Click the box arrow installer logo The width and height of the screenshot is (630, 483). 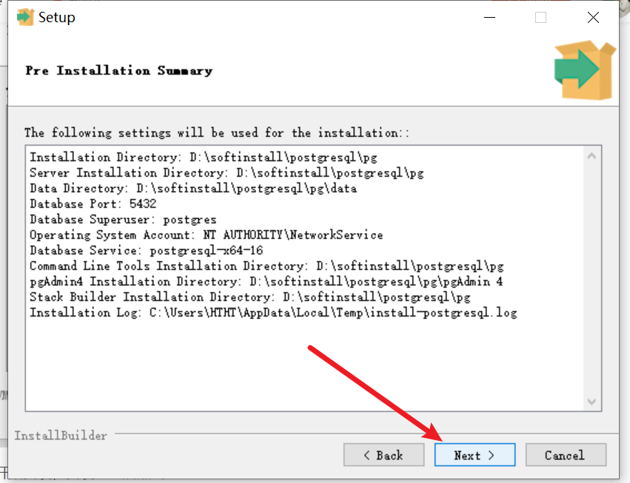coord(585,70)
